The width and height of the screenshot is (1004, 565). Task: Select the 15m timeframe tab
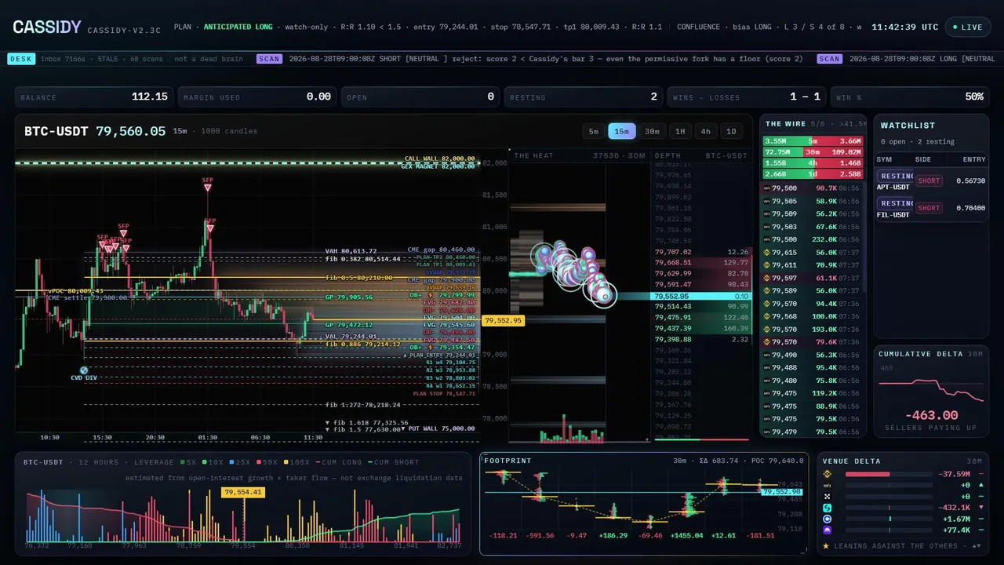tap(622, 131)
